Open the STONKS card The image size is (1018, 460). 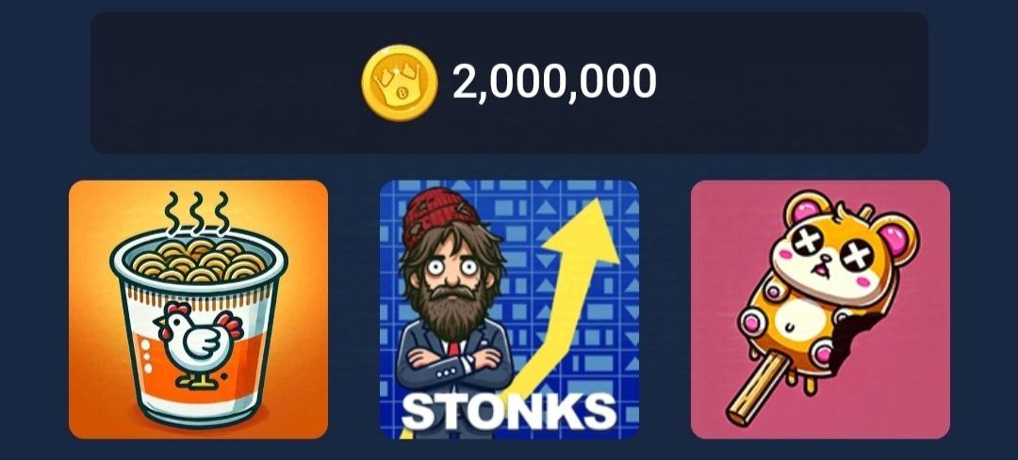tap(509, 309)
